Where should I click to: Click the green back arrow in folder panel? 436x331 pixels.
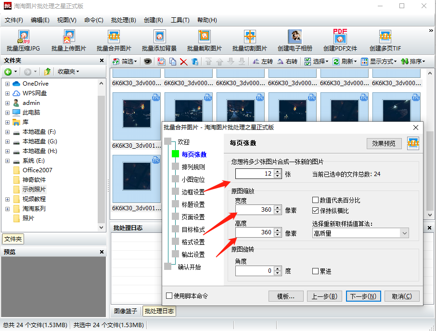coord(8,72)
